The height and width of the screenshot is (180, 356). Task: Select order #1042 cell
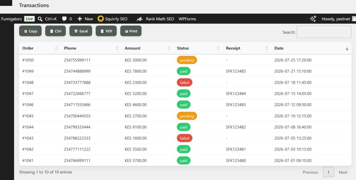[28, 149]
